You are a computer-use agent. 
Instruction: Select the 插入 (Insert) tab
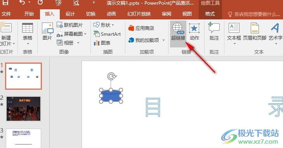(x=50, y=14)
